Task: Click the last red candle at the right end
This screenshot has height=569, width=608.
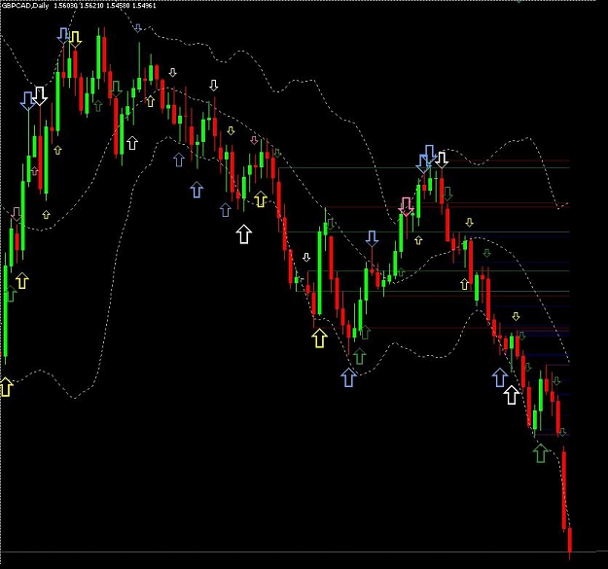Action: click(x=570, y=543)
